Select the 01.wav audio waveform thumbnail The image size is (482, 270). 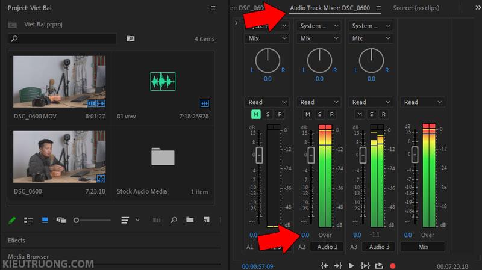(163, 82)
